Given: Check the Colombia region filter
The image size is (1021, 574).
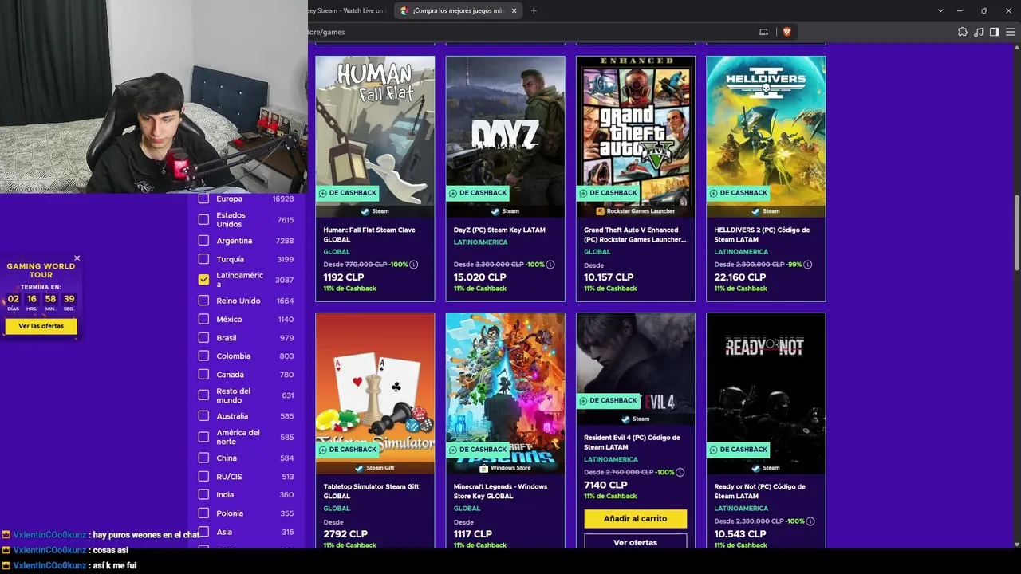Looking at the screenshot, I should click(203, 356).
